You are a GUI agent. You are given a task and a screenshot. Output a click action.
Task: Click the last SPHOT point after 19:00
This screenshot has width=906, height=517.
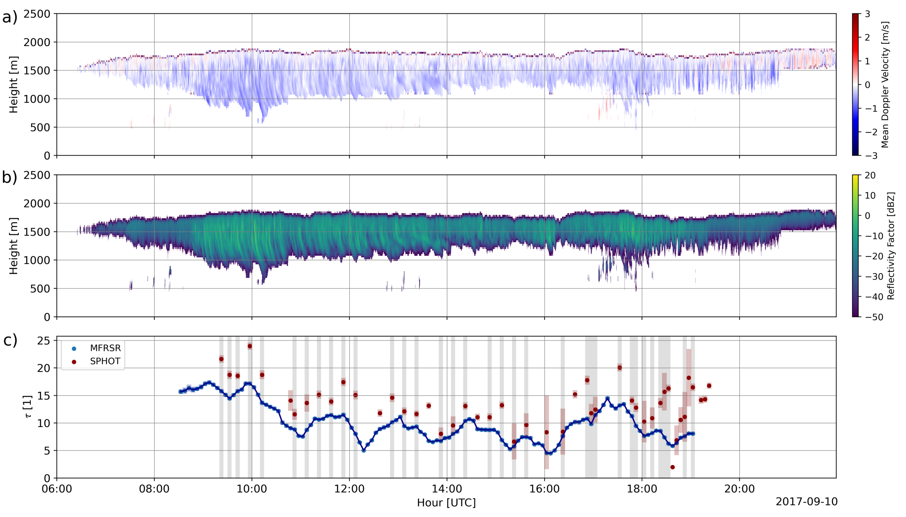tap(709, 386)
